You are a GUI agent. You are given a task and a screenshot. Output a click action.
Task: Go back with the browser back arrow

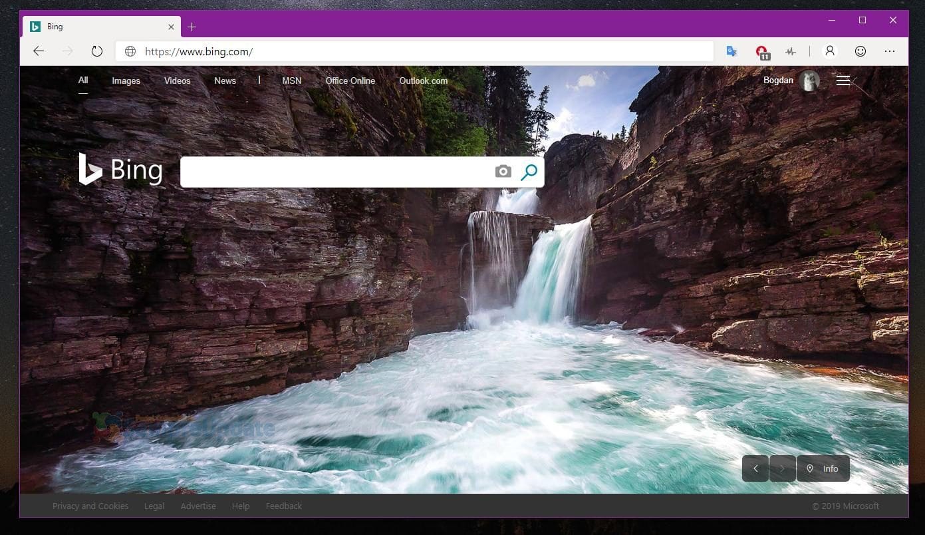(x=39, y=51)
